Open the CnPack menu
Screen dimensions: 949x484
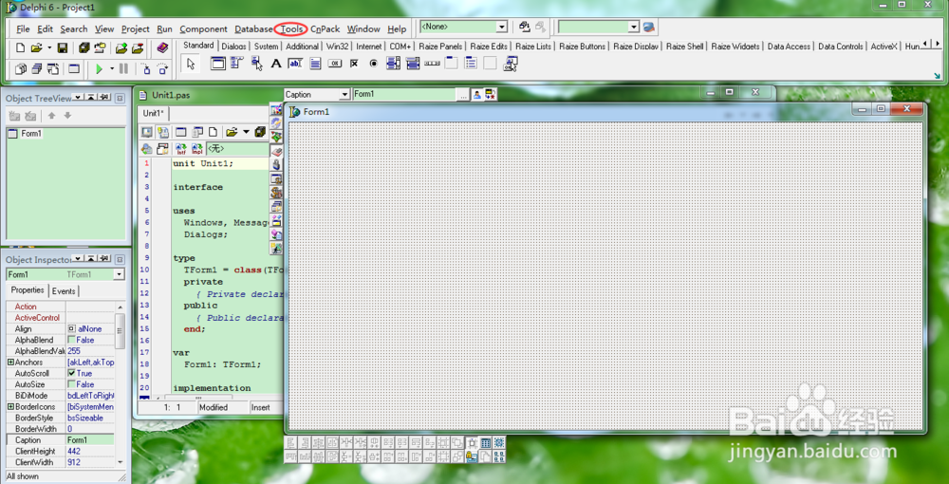tap(326, 29)
